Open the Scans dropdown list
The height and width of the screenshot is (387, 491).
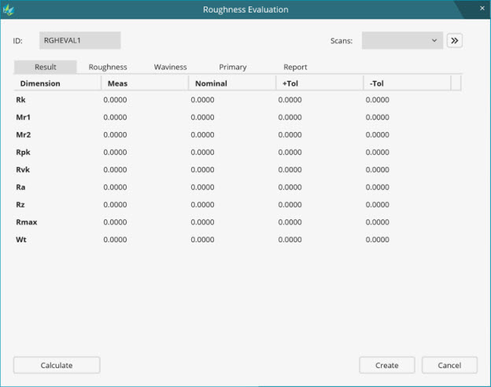click(402, 40)
